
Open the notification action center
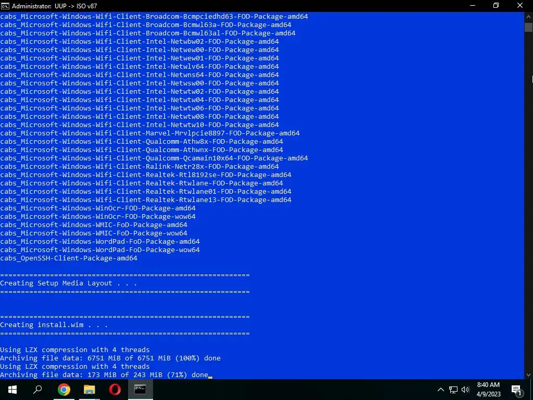[516, 390]
